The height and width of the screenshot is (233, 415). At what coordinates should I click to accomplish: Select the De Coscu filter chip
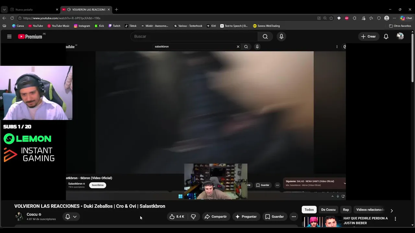click(328, 210)
